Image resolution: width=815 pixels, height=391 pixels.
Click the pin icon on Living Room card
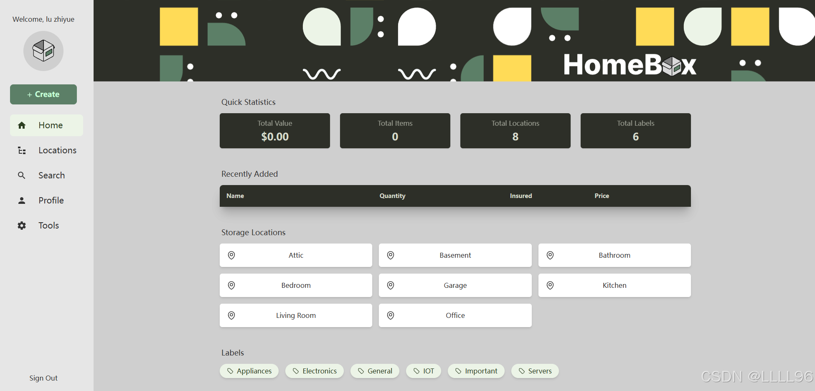[231, 315]
